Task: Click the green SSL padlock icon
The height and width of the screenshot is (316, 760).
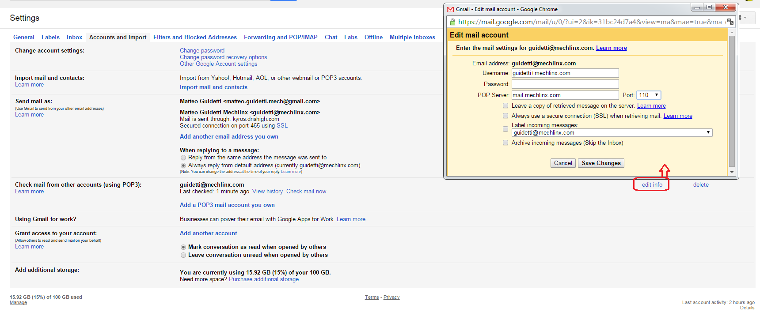Action: tap(452, 22)
